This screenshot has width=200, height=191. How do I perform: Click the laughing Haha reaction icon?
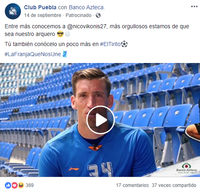pos(21,185)
